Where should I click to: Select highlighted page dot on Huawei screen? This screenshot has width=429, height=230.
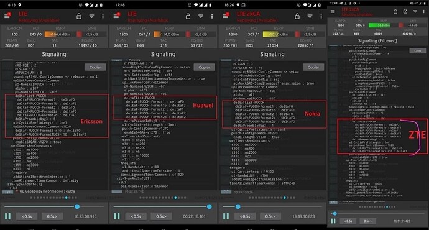175,198
